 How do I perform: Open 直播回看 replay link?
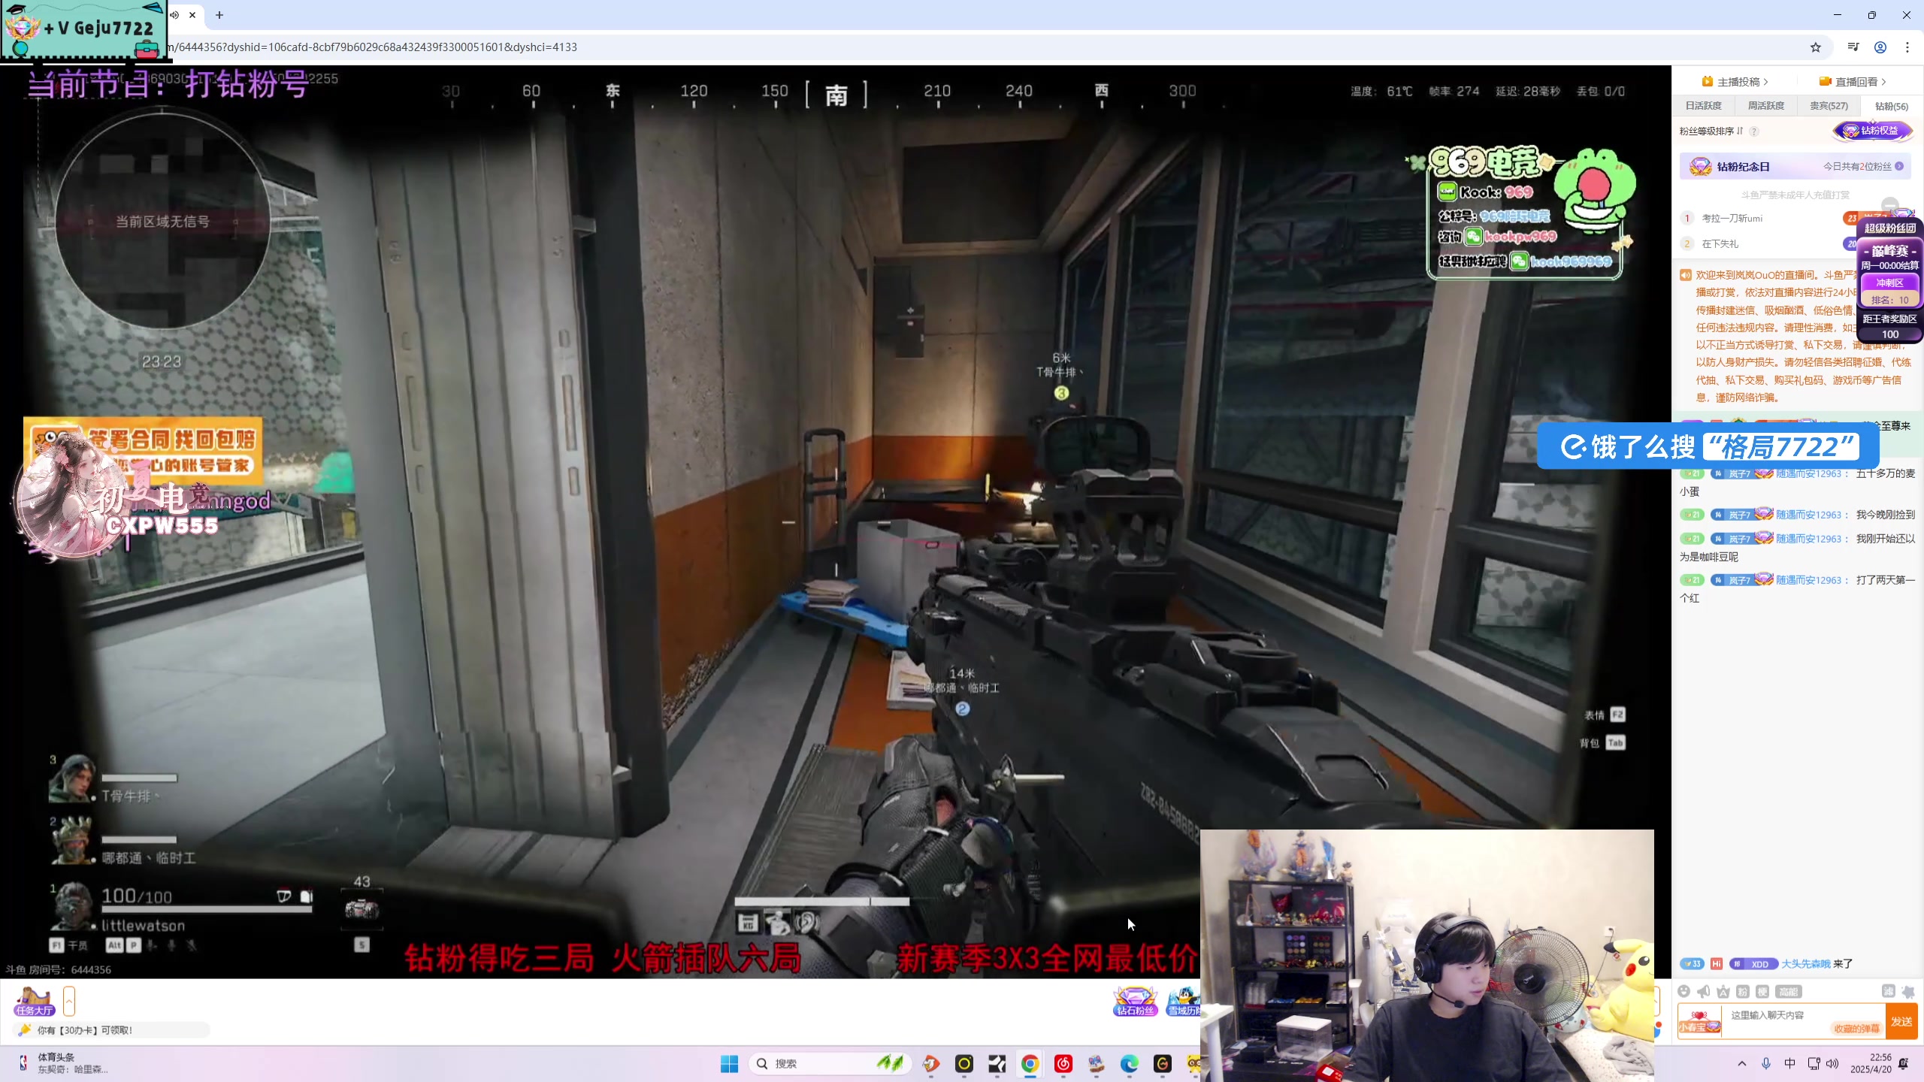click(x=1853, y=81)
